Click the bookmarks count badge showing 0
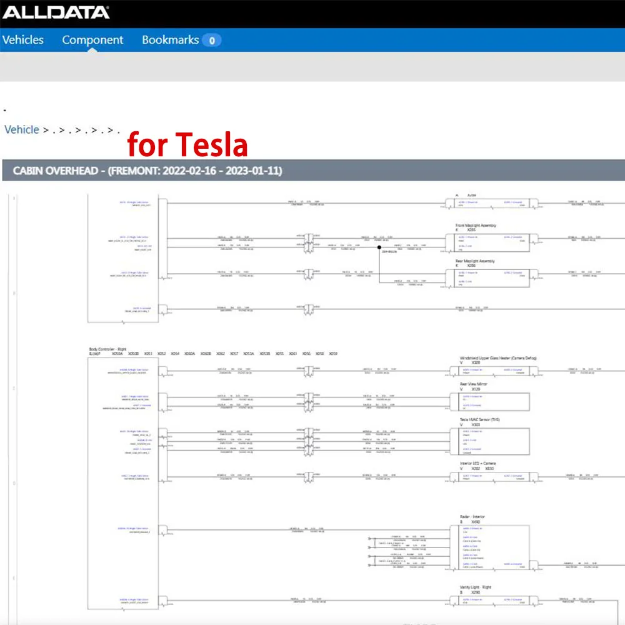625x625 pixels. [x=212, y=40]
